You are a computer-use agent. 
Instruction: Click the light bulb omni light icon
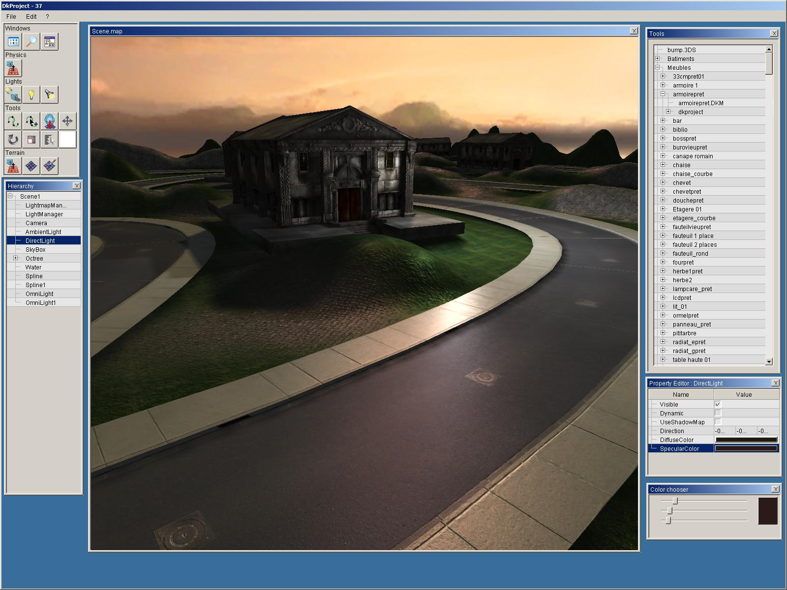[x=31, y=94]
